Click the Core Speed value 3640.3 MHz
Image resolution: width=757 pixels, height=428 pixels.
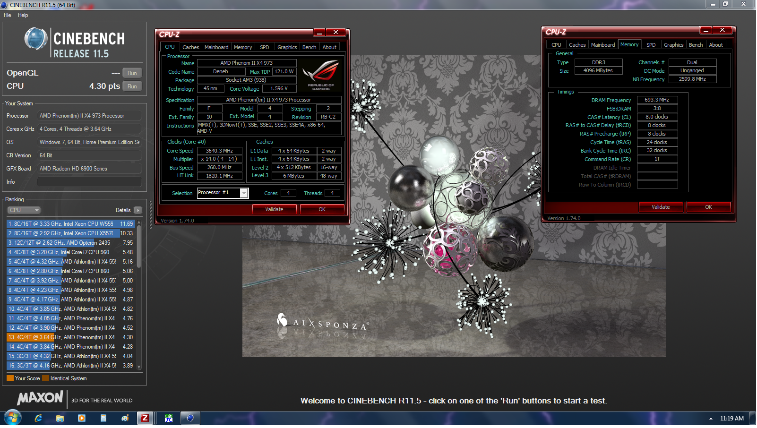coord(219,151)
